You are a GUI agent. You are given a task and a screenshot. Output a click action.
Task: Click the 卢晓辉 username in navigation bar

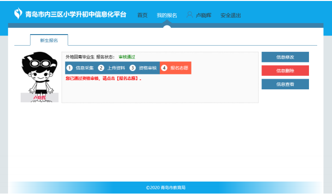pyautogui.click(x=205, y=15)
